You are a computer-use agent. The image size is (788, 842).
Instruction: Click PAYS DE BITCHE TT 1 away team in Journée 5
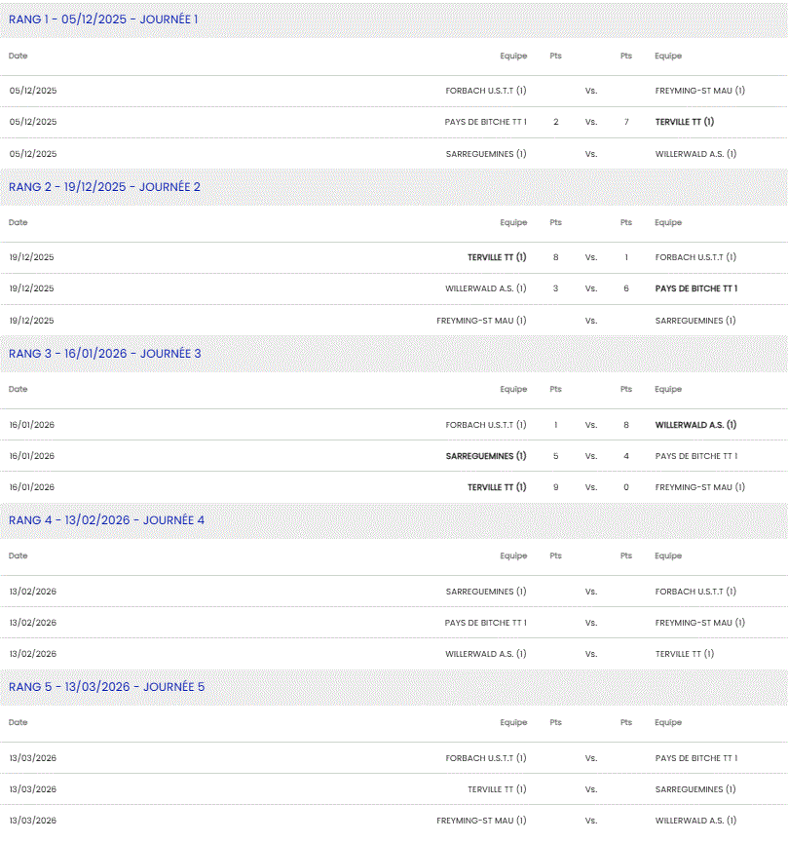click(695, 758)
